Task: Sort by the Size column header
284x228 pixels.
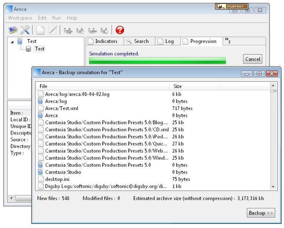Action: tap(195, 86)
